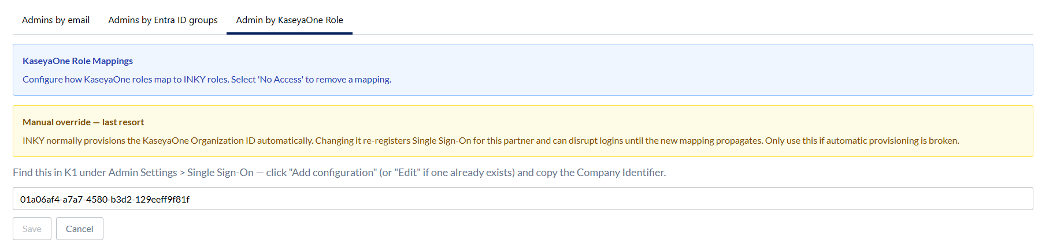This screenshot has width=1038, height=243.
Task: Click 'Company Identifier' in the help text
Action: pyautogui.click(x=620, y=173)
